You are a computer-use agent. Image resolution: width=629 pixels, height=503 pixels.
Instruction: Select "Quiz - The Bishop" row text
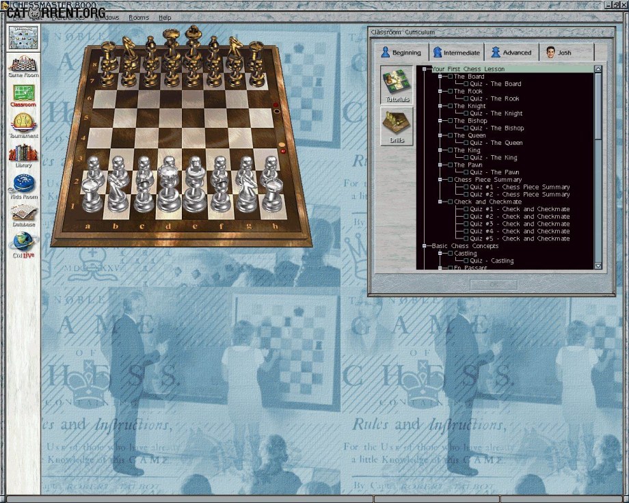click(497, 128)
